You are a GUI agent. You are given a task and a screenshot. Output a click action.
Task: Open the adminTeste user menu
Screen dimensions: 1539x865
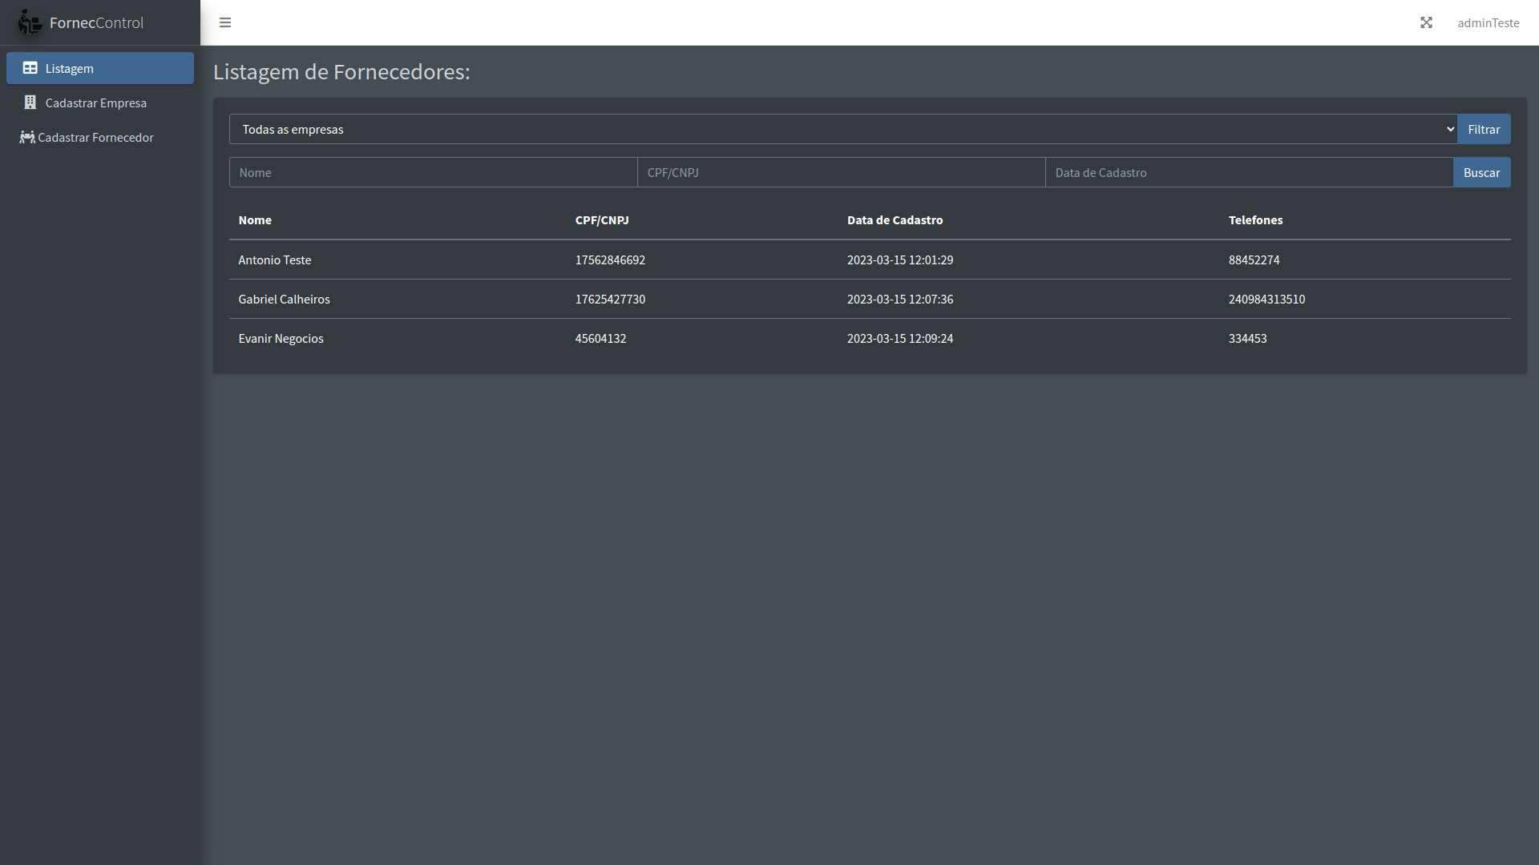click(x=1488, y=22)
